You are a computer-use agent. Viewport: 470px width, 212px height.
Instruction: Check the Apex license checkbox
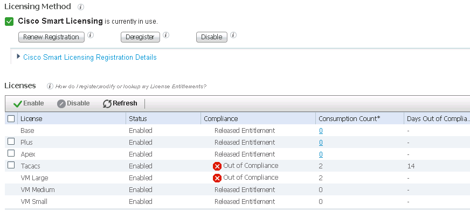[11, 153]
